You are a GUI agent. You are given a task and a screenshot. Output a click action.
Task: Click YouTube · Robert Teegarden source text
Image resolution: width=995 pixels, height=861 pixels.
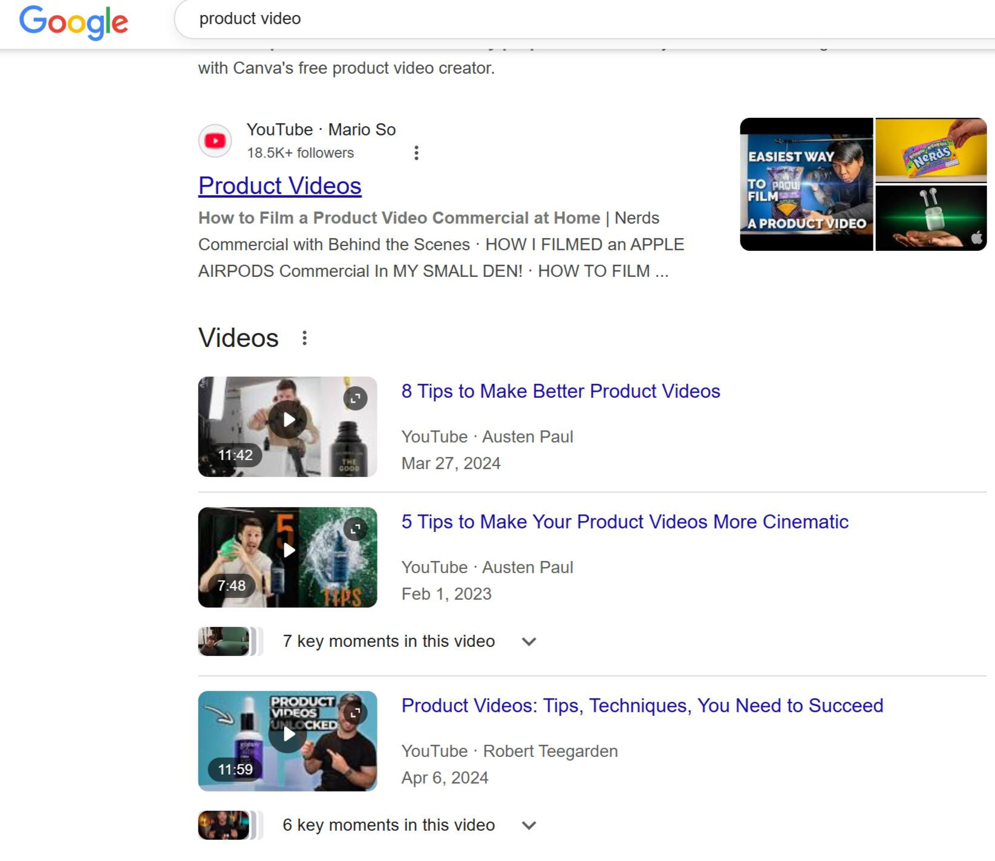click(510, 751)
